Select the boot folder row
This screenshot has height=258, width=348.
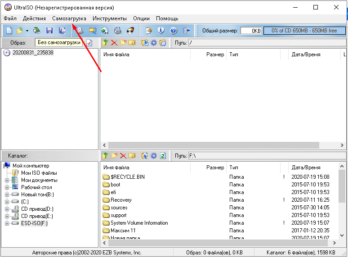(220, 185)
